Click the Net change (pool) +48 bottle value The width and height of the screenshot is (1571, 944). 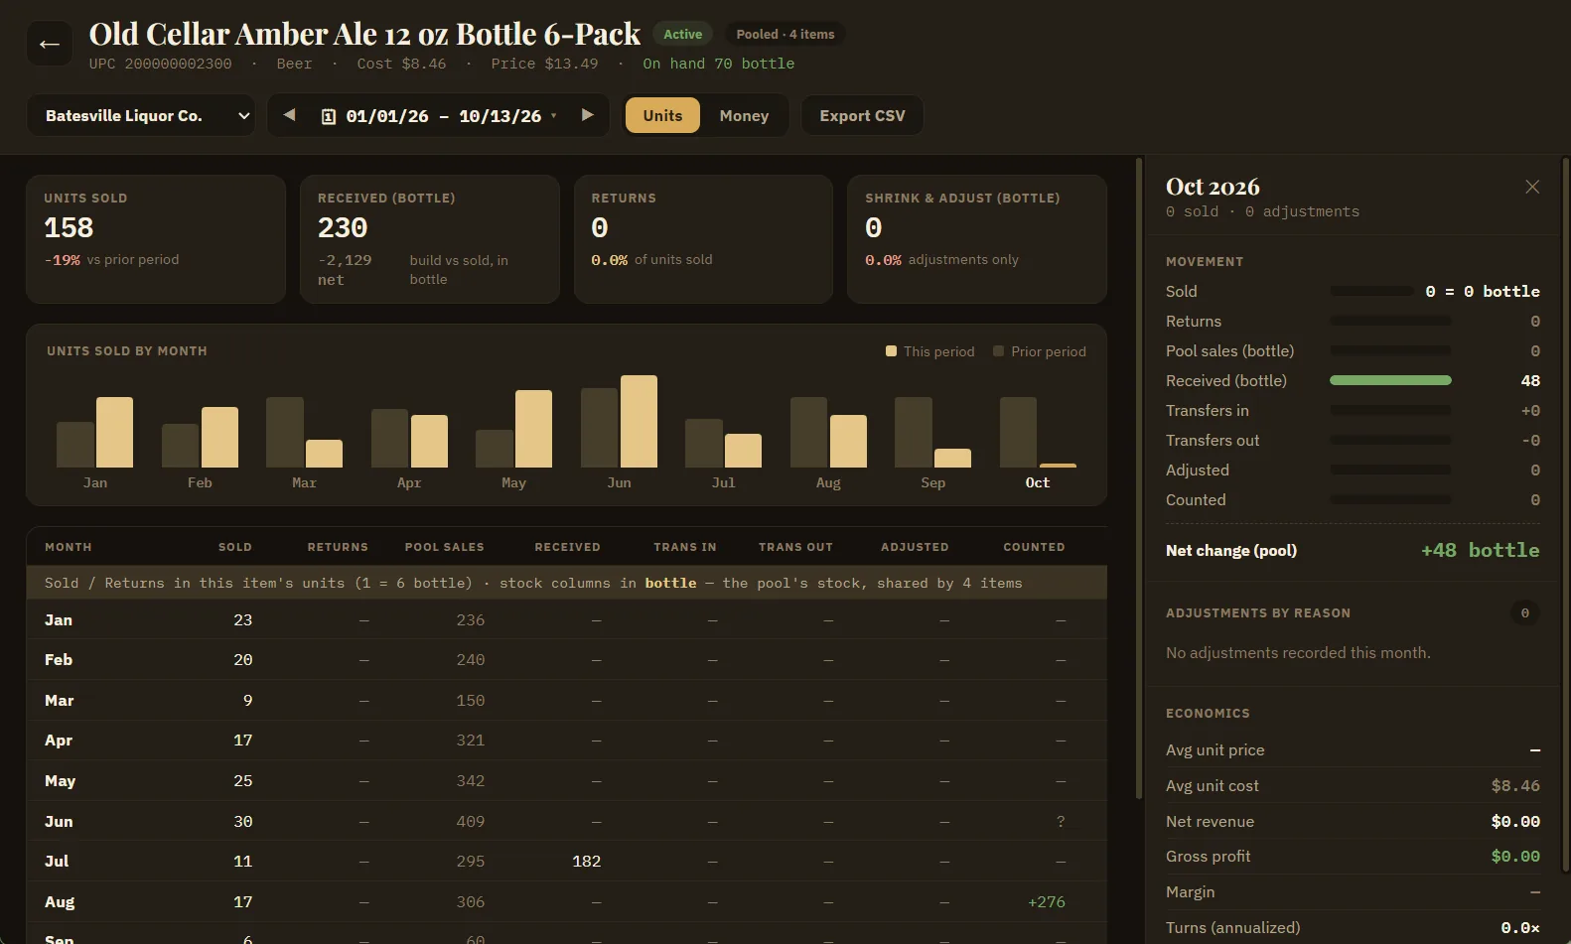[x=1480, y=550]
